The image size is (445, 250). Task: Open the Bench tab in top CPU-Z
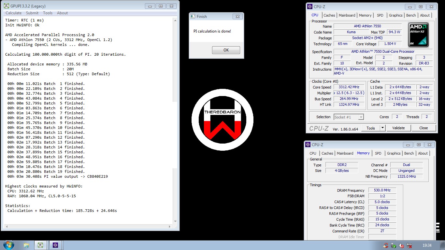click(x=411, y=15)
